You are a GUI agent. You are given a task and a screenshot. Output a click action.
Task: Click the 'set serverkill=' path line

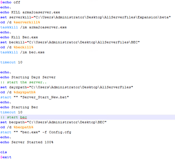click(86, 17)
